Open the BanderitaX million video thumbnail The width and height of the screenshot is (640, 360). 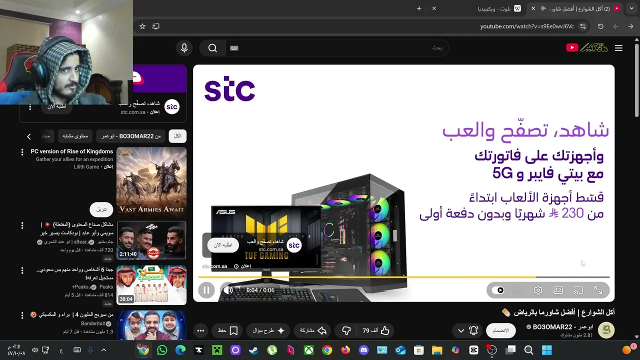(151, 325)
